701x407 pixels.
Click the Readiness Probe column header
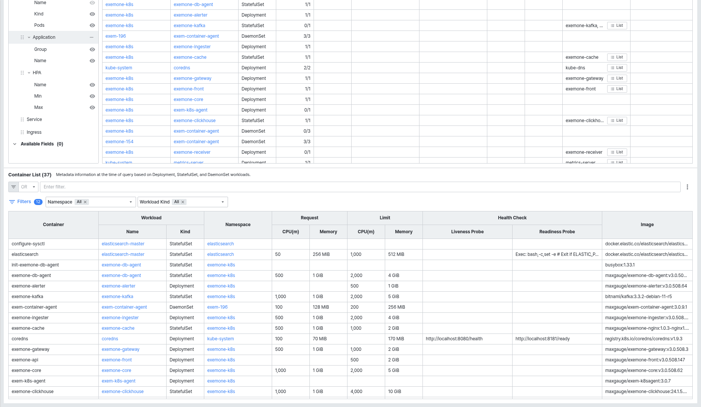[557, 232]
